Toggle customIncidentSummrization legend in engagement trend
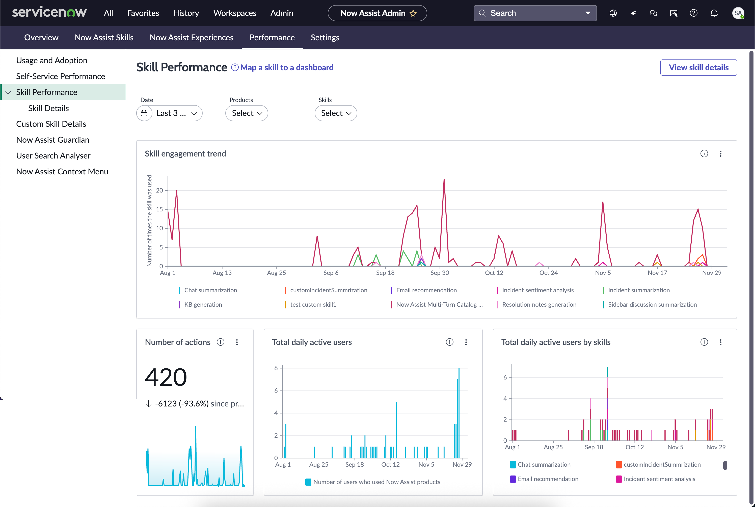 tap(326, 290)
